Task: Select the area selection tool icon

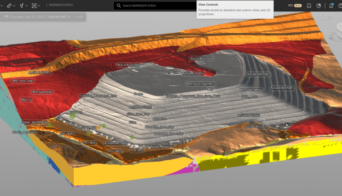Action: coord(34,6)
